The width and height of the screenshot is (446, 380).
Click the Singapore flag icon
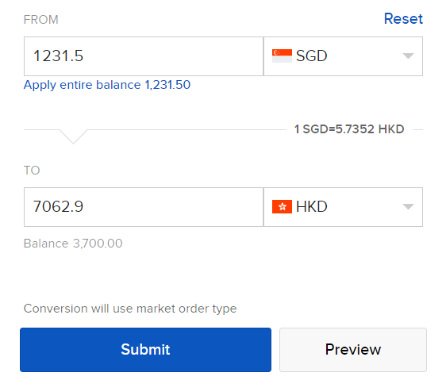[282, 56]
